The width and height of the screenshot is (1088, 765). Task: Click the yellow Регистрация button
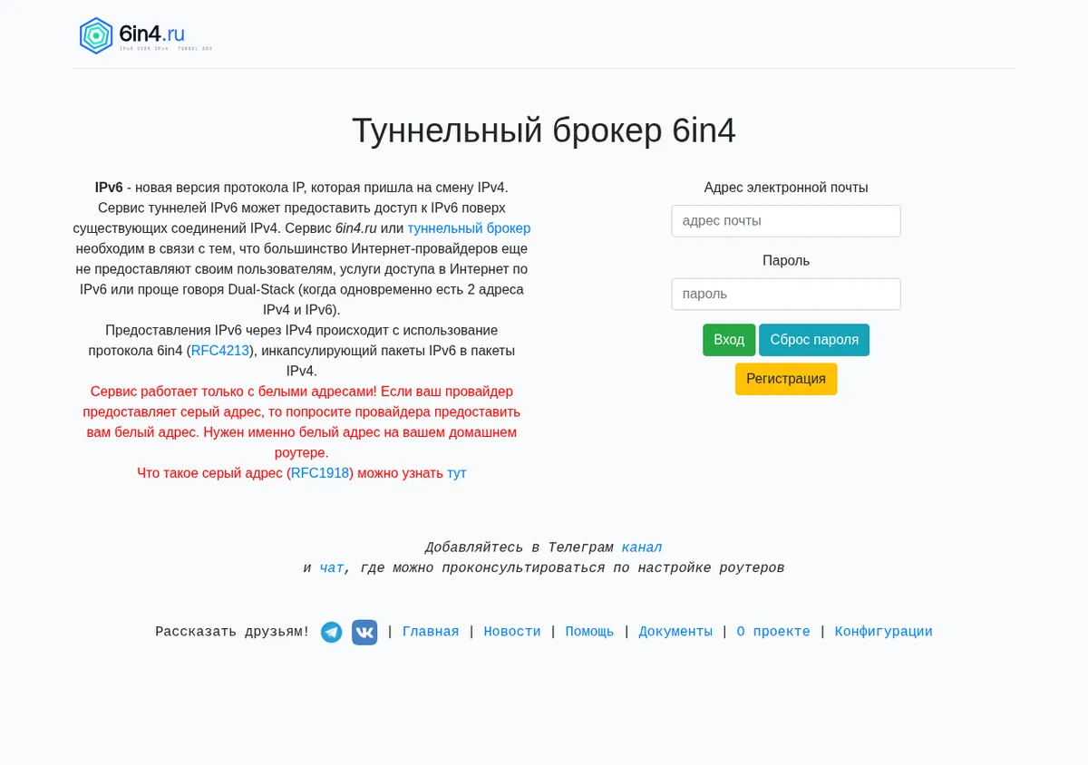click(786, 379)
